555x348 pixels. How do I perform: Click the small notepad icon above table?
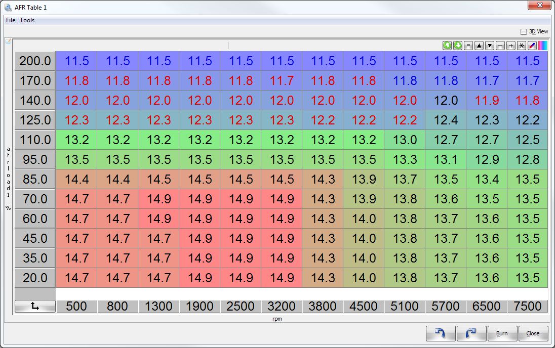(8, 41)
